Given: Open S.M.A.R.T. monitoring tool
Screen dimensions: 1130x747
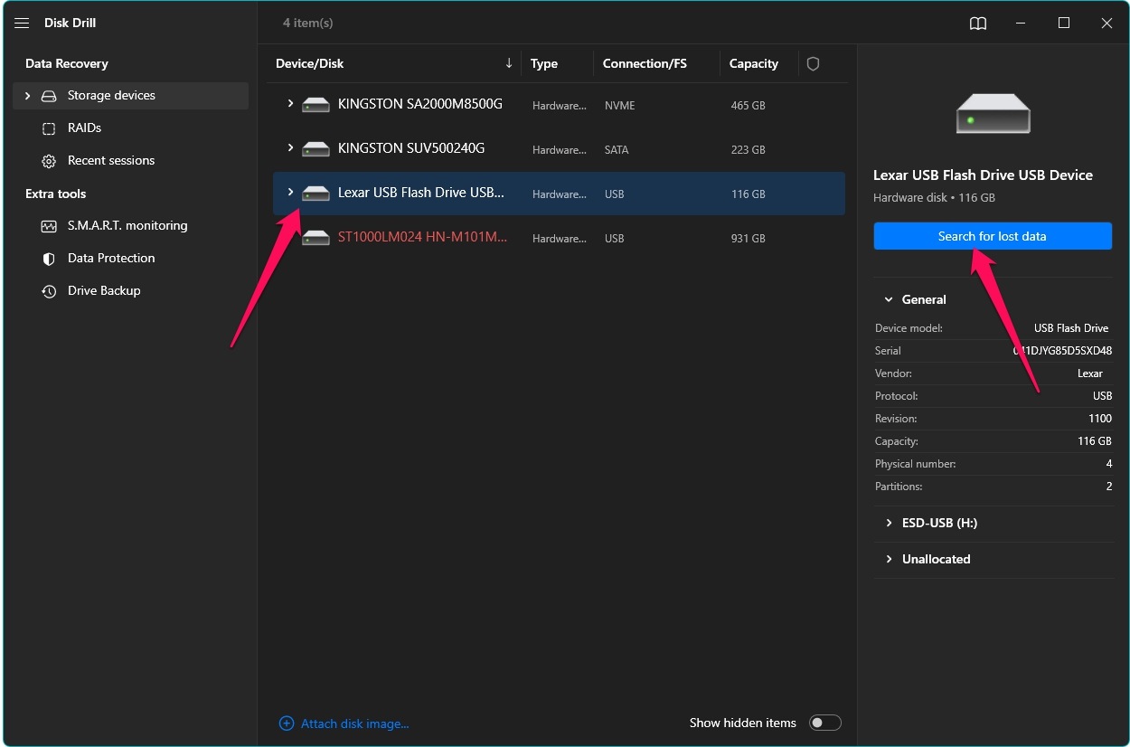Looking at the screenshot, I should (127, 226).
